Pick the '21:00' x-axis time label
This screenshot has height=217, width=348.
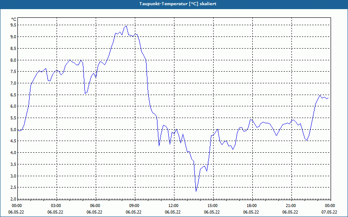(x=291, y=206)
